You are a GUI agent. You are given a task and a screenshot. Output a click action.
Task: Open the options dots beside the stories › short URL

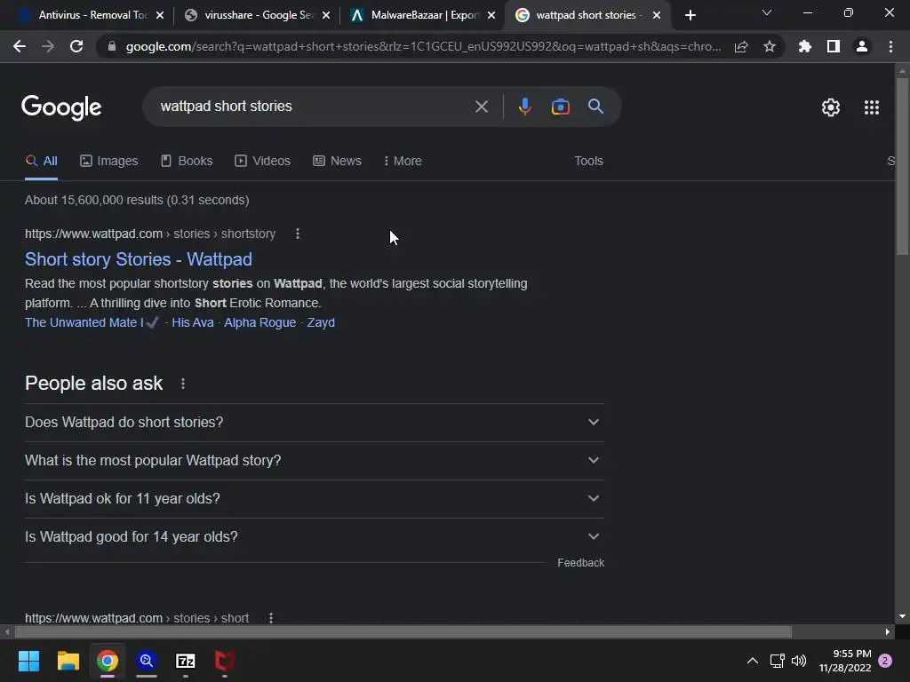(271, 618)
